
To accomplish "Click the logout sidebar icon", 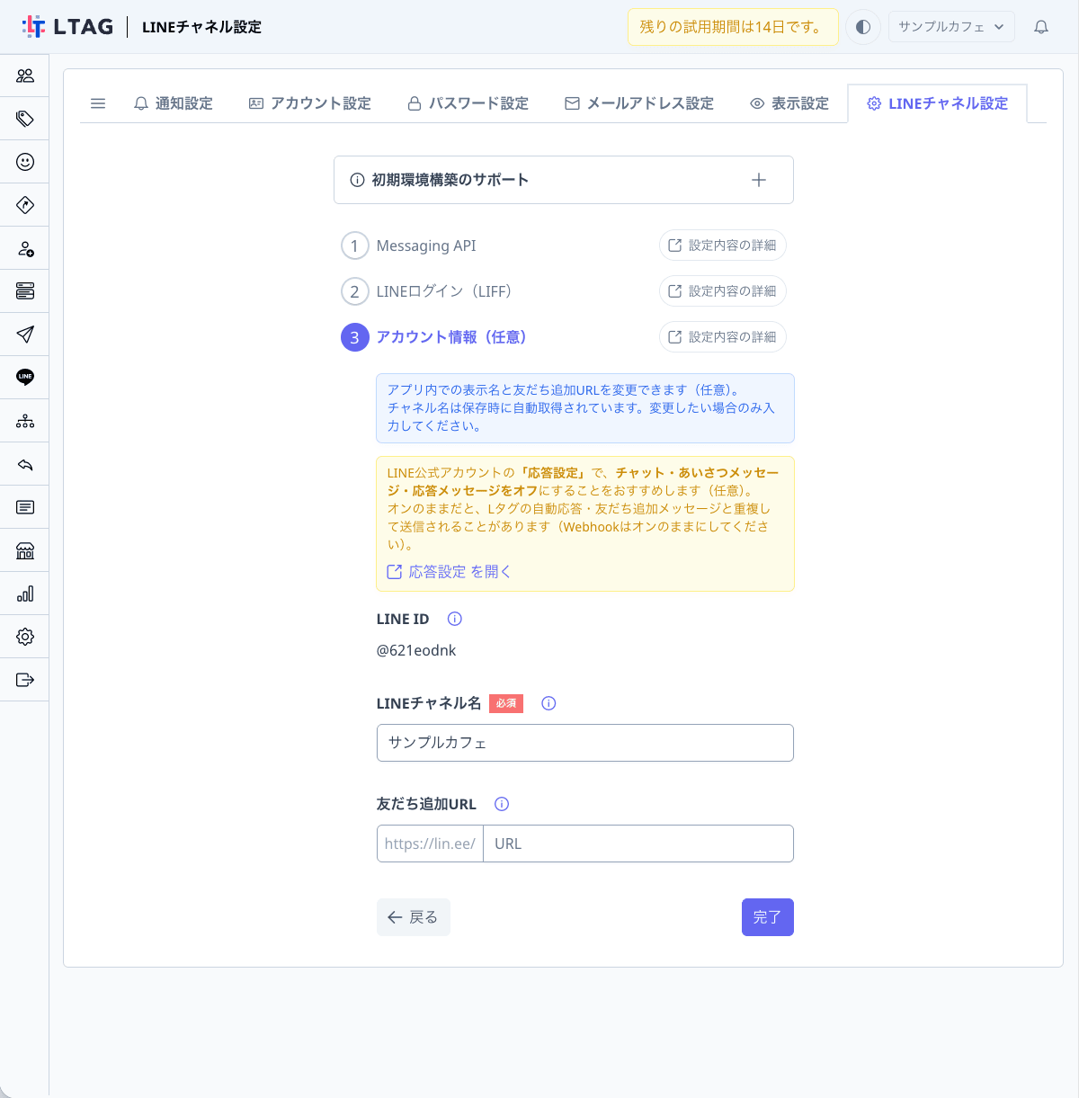I will point(25,680).
